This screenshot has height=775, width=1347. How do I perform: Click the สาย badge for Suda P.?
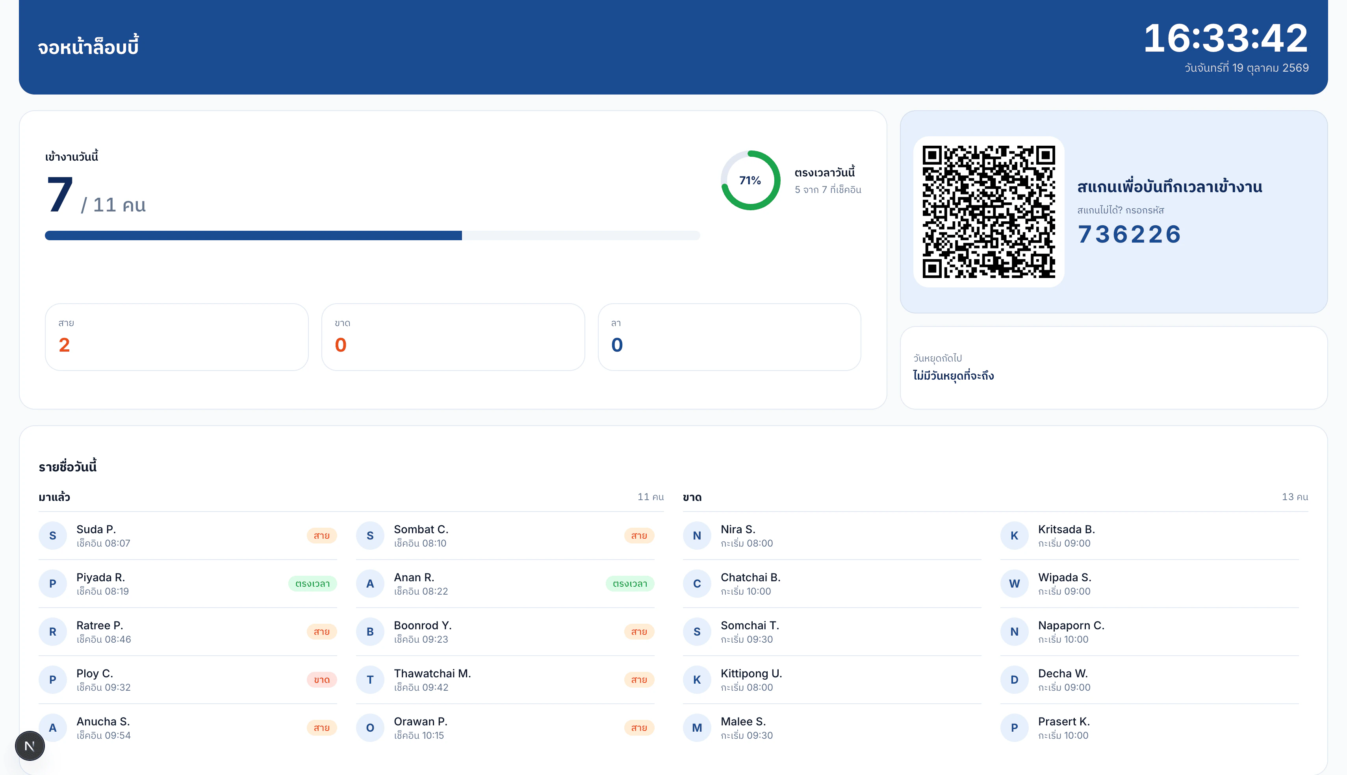coord(321,536)
